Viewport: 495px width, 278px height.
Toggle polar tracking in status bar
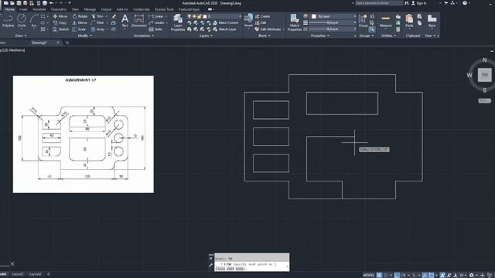[404, 275]
